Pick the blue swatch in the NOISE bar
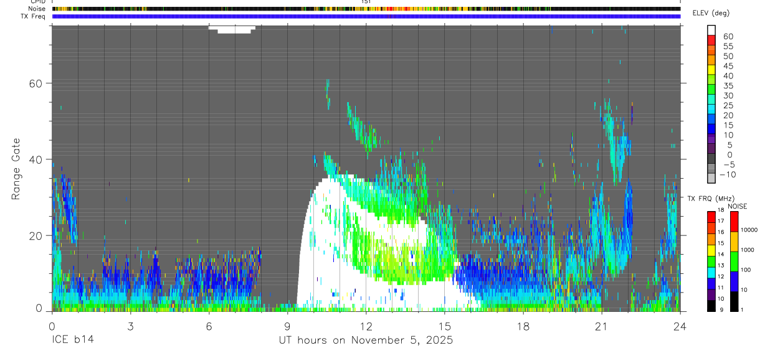Image resolution: width=765 pixels, height=353 pixels. (734, 281)
